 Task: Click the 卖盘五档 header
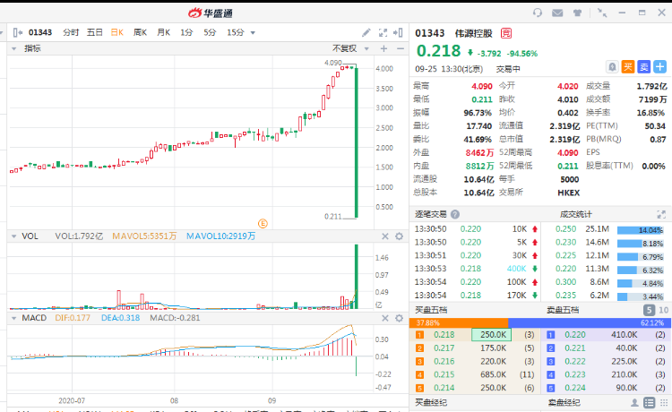pyautogui.click(x=563, y=310)
